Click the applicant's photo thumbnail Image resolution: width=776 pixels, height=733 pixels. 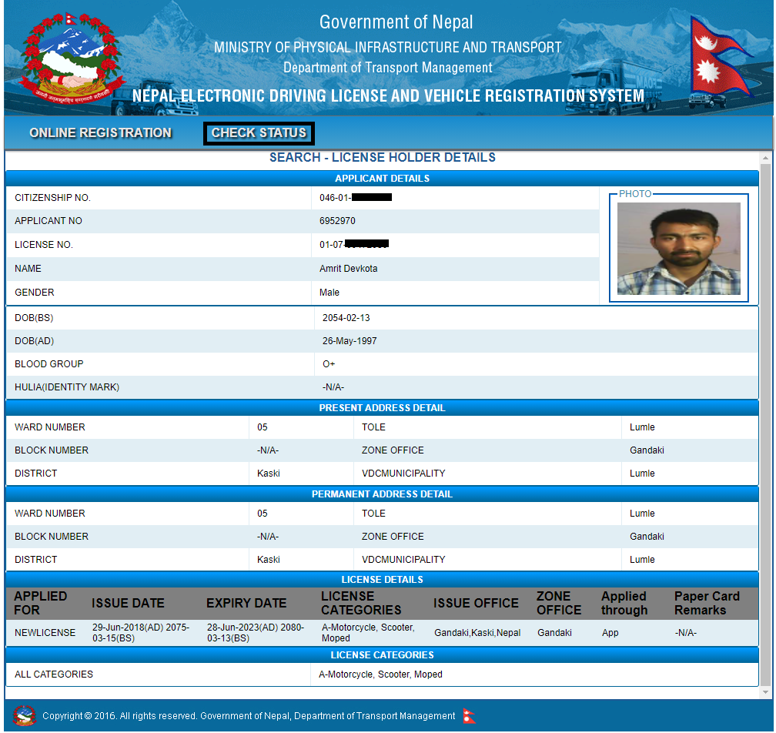point(678,246)
